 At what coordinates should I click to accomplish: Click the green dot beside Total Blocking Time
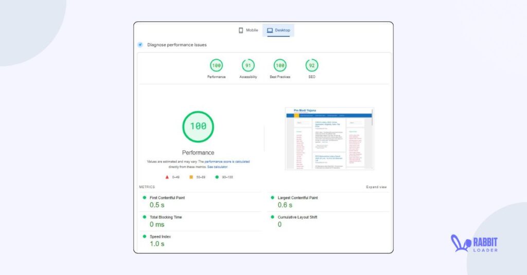coord(145,217)
